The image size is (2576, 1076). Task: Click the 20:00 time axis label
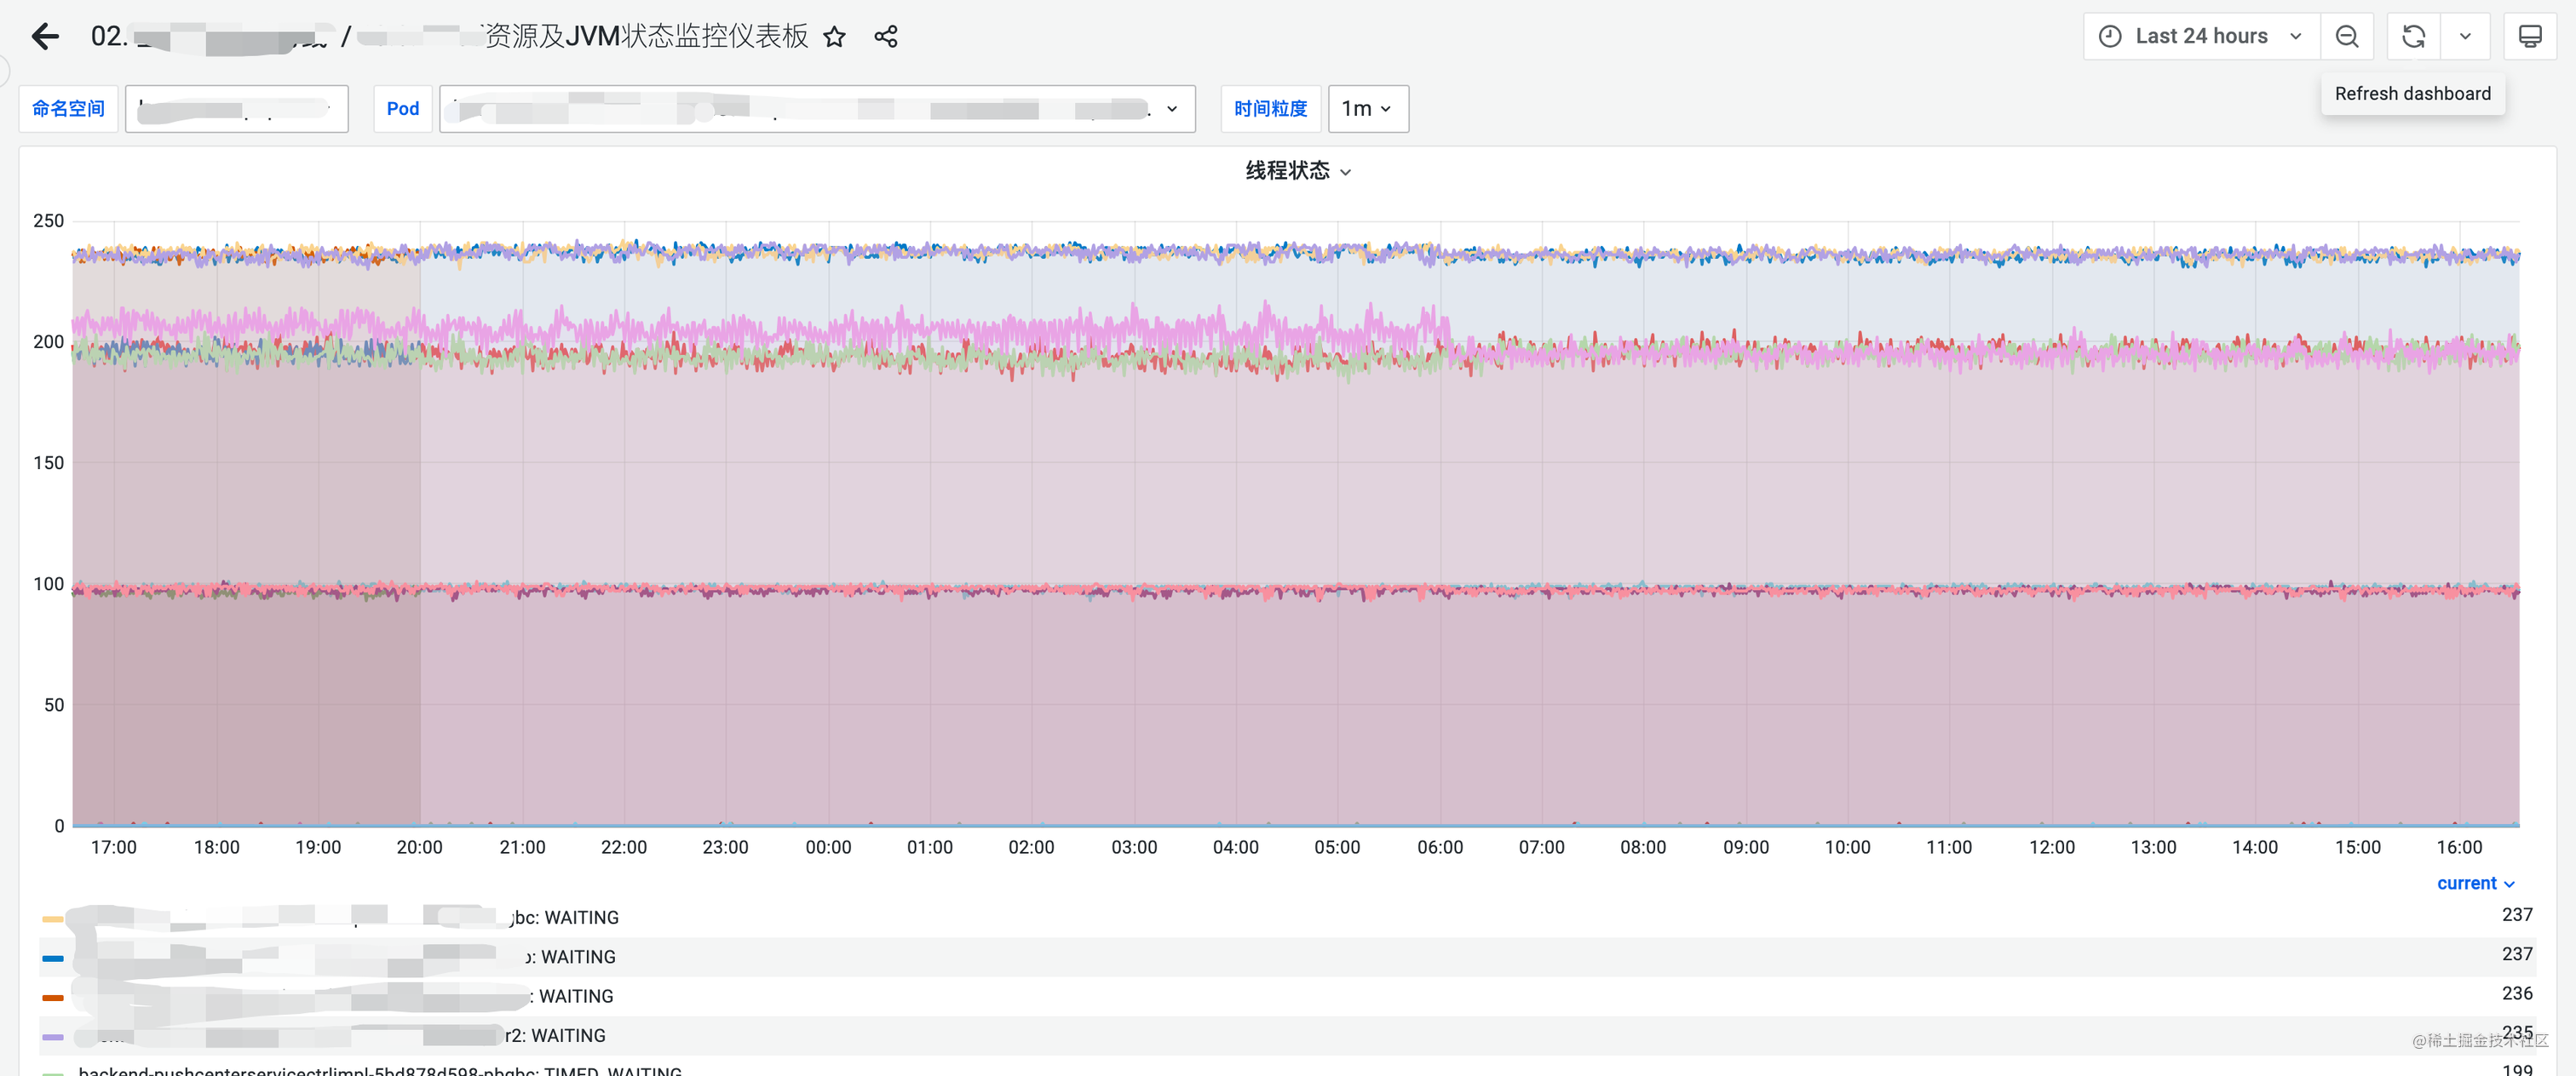(x=419, y=847)
